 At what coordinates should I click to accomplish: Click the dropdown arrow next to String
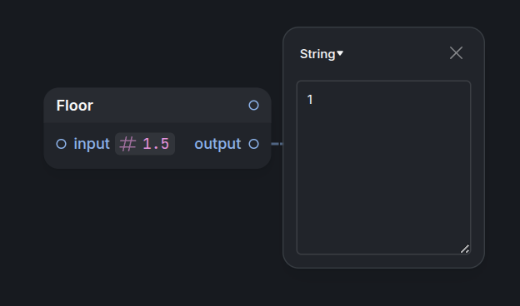point(340,53)
